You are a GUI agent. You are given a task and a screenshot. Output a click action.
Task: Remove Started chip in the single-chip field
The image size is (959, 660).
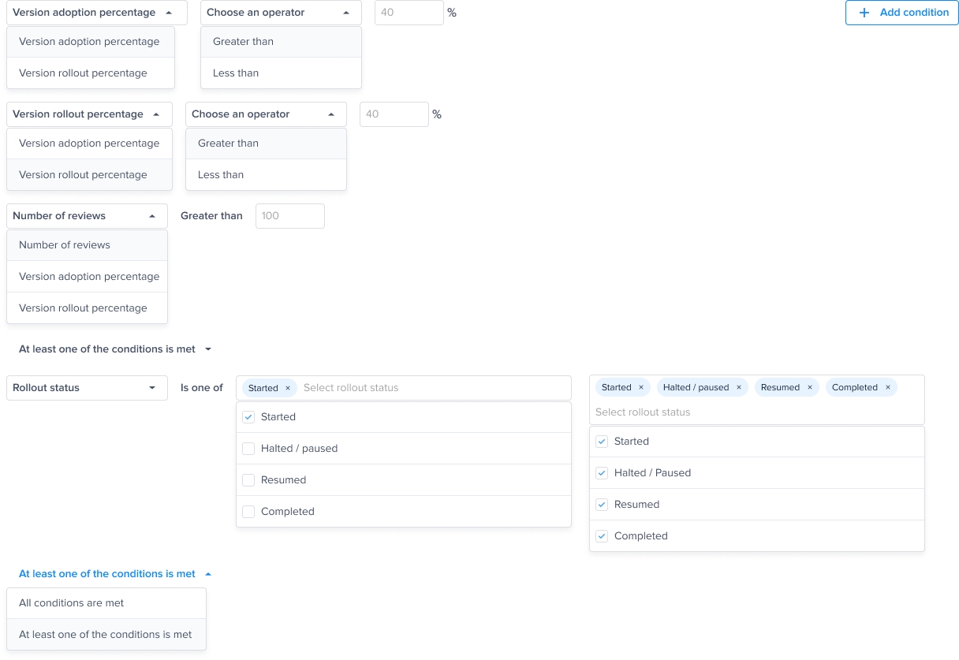[x=288, y=388]
